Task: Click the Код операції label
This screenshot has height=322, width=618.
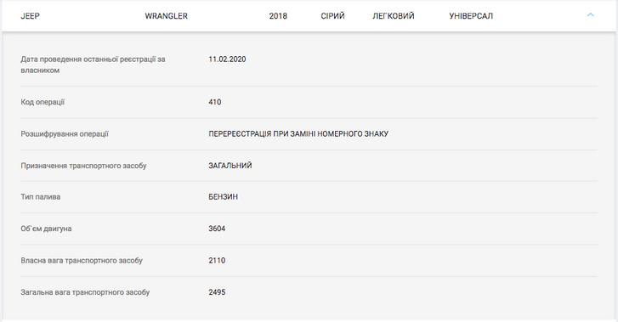Action: [x=43, y=102]
